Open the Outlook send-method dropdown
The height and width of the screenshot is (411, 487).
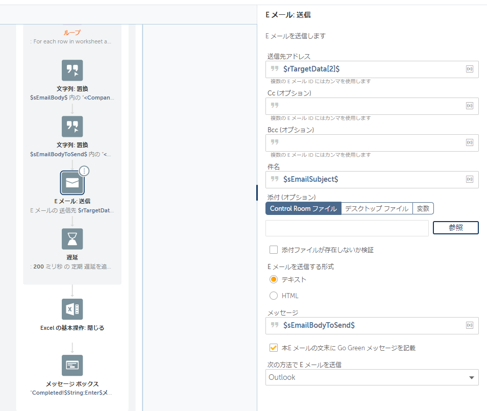372,377
